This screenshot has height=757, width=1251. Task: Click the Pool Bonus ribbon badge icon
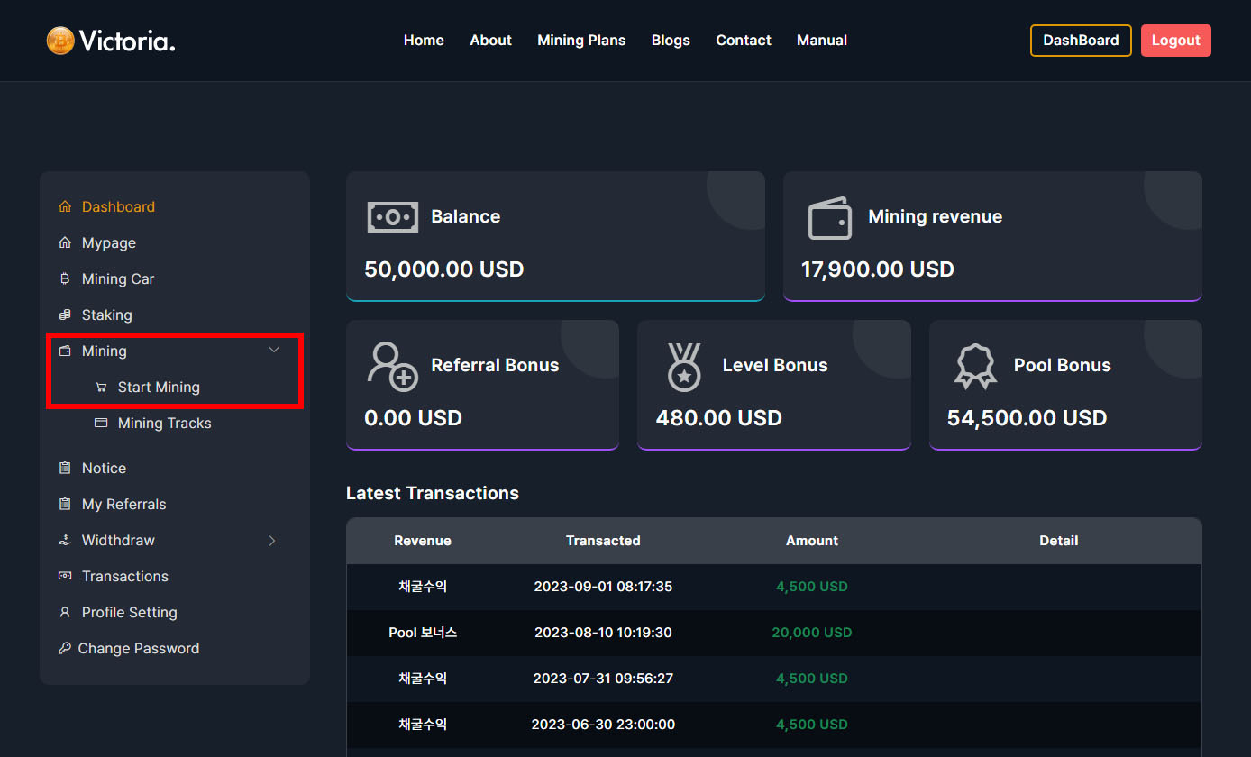click(x=975, y=366)
